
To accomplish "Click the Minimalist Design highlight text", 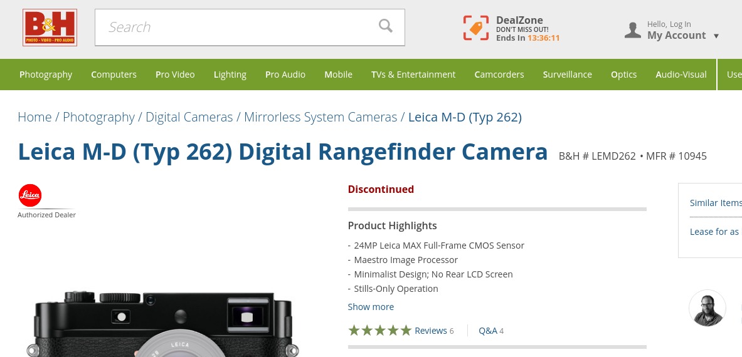I will (x=433, y=274).
